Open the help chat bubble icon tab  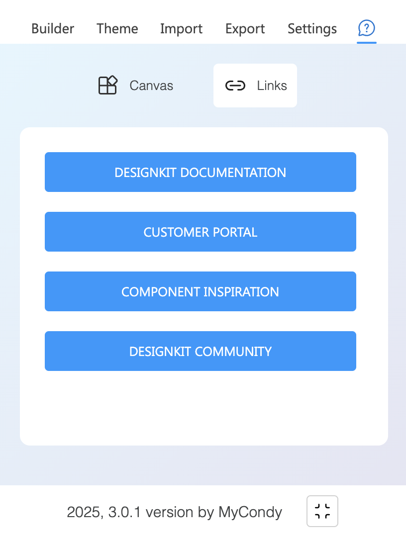(366, 28)
